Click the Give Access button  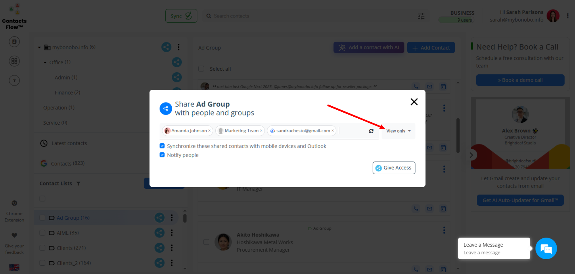394,168
